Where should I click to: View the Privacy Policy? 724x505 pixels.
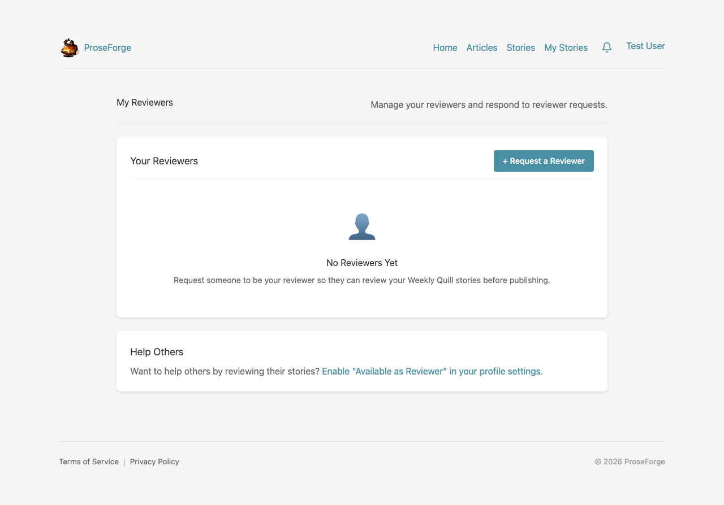point(154,462)
